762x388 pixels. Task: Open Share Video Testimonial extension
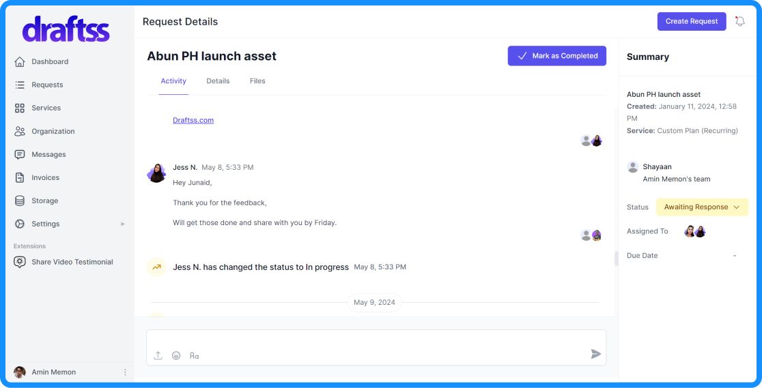[x=72, y=262]
